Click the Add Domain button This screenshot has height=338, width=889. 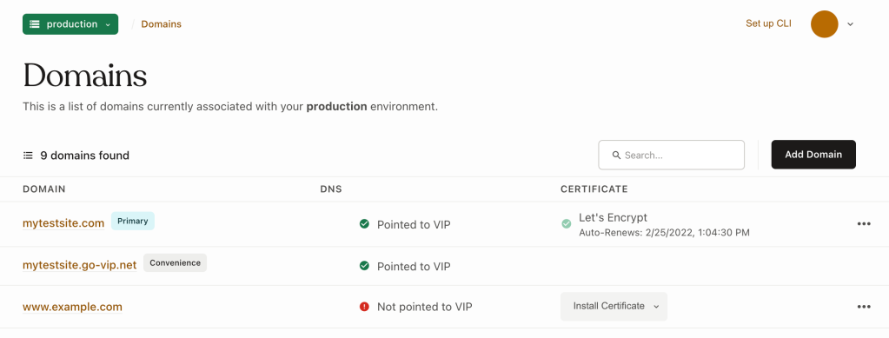click(x=813, y=155)
